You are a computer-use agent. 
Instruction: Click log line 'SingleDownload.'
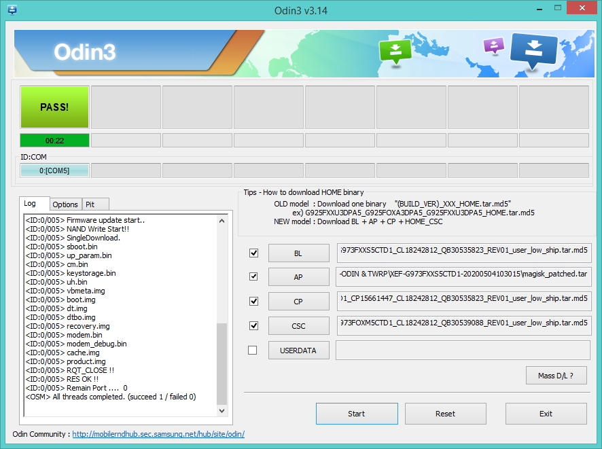(x=73, y=238)
